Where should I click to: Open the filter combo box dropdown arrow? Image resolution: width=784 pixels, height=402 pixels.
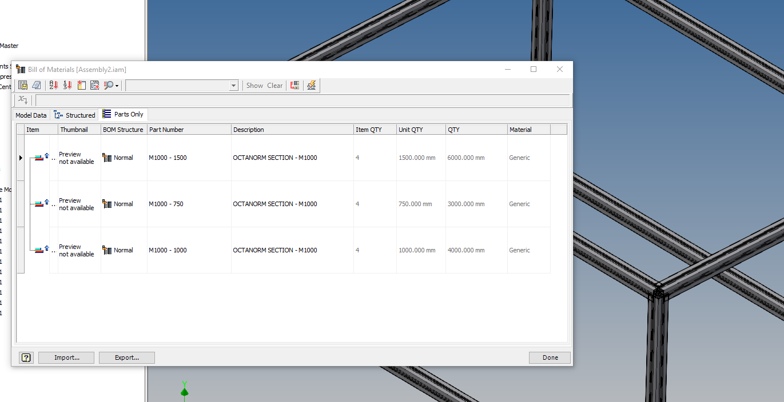[x=234, y=85]
